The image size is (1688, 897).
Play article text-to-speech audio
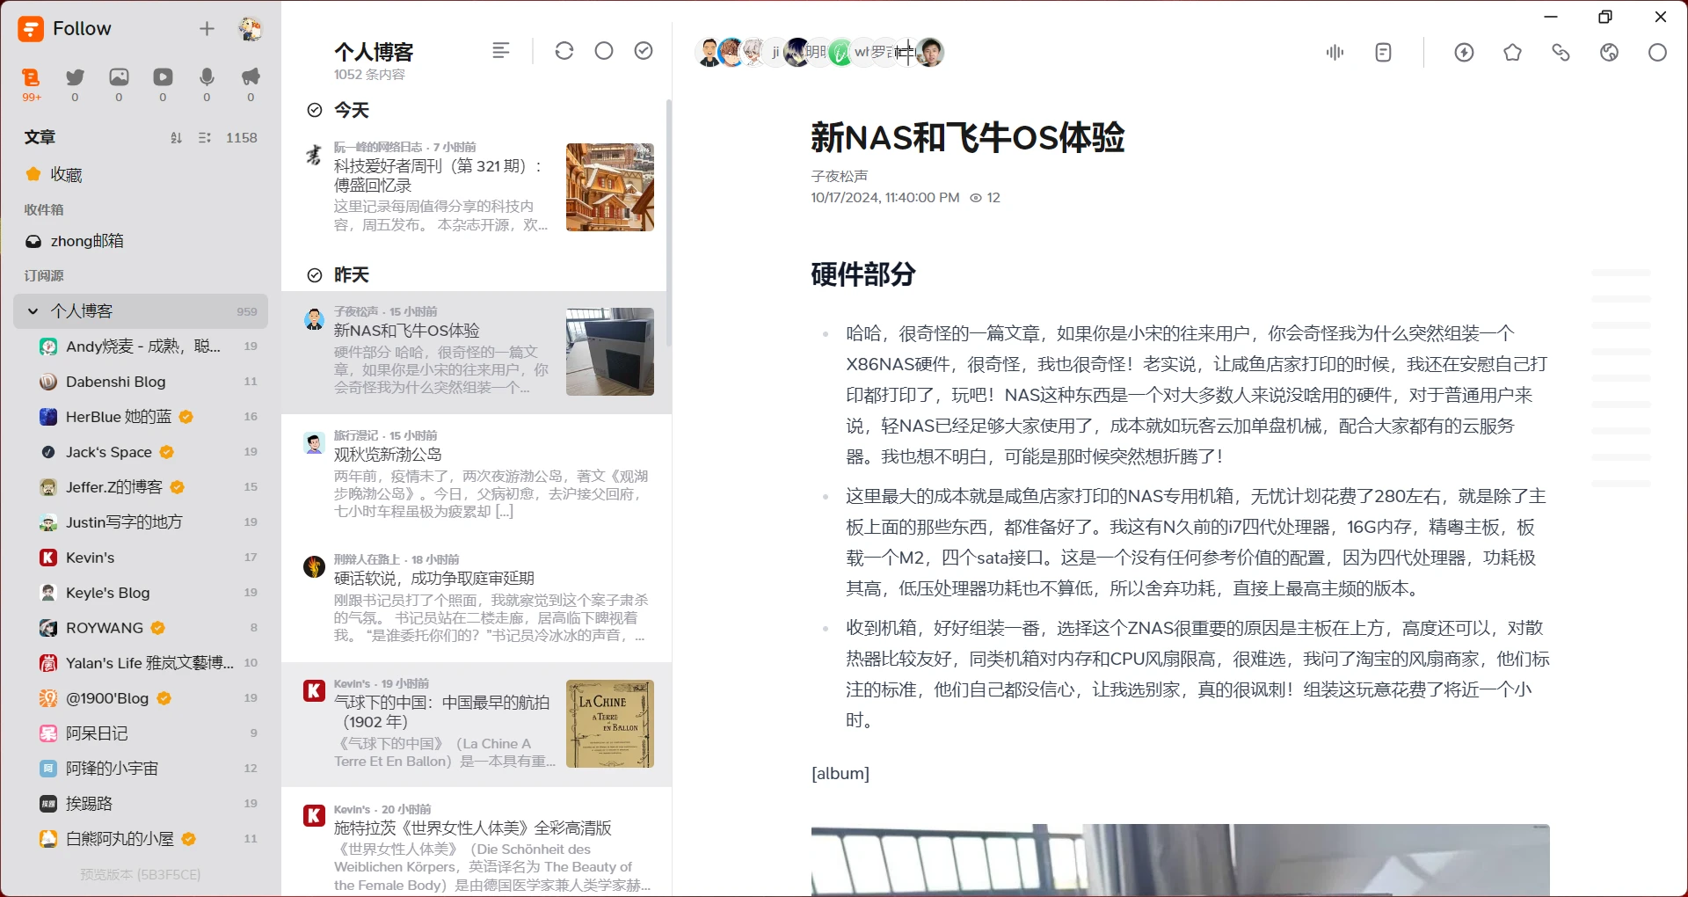pos(1335,53)
